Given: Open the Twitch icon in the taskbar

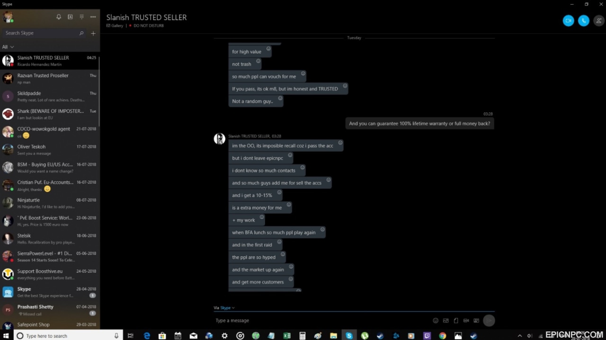Looking at the screenshot, I should point(427,336).
